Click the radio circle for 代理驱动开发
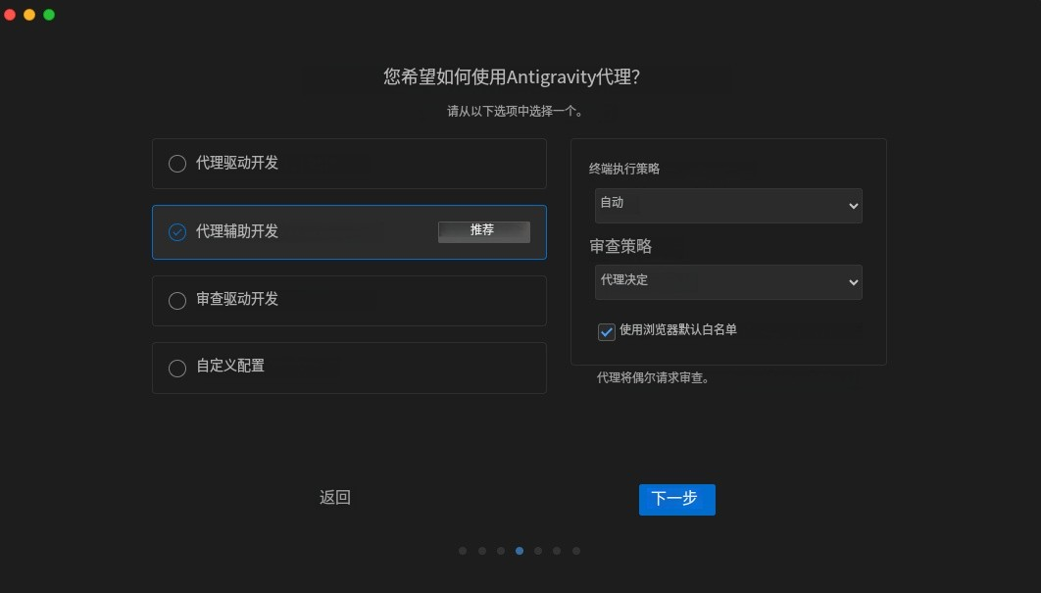 (177, 164)
